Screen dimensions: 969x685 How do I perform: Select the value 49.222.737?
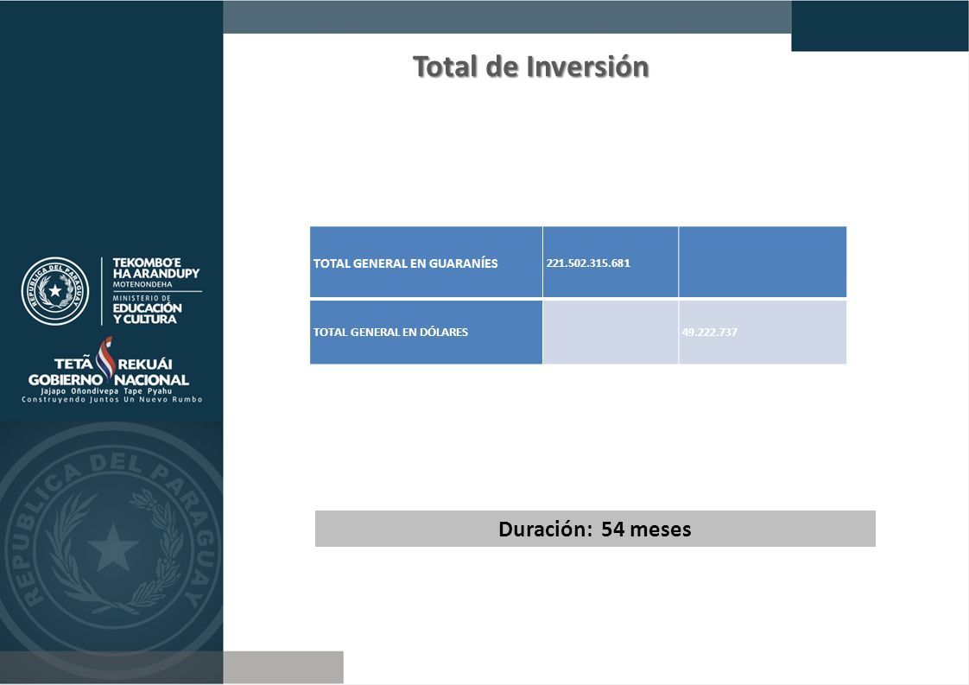click(x=709, y=332)
